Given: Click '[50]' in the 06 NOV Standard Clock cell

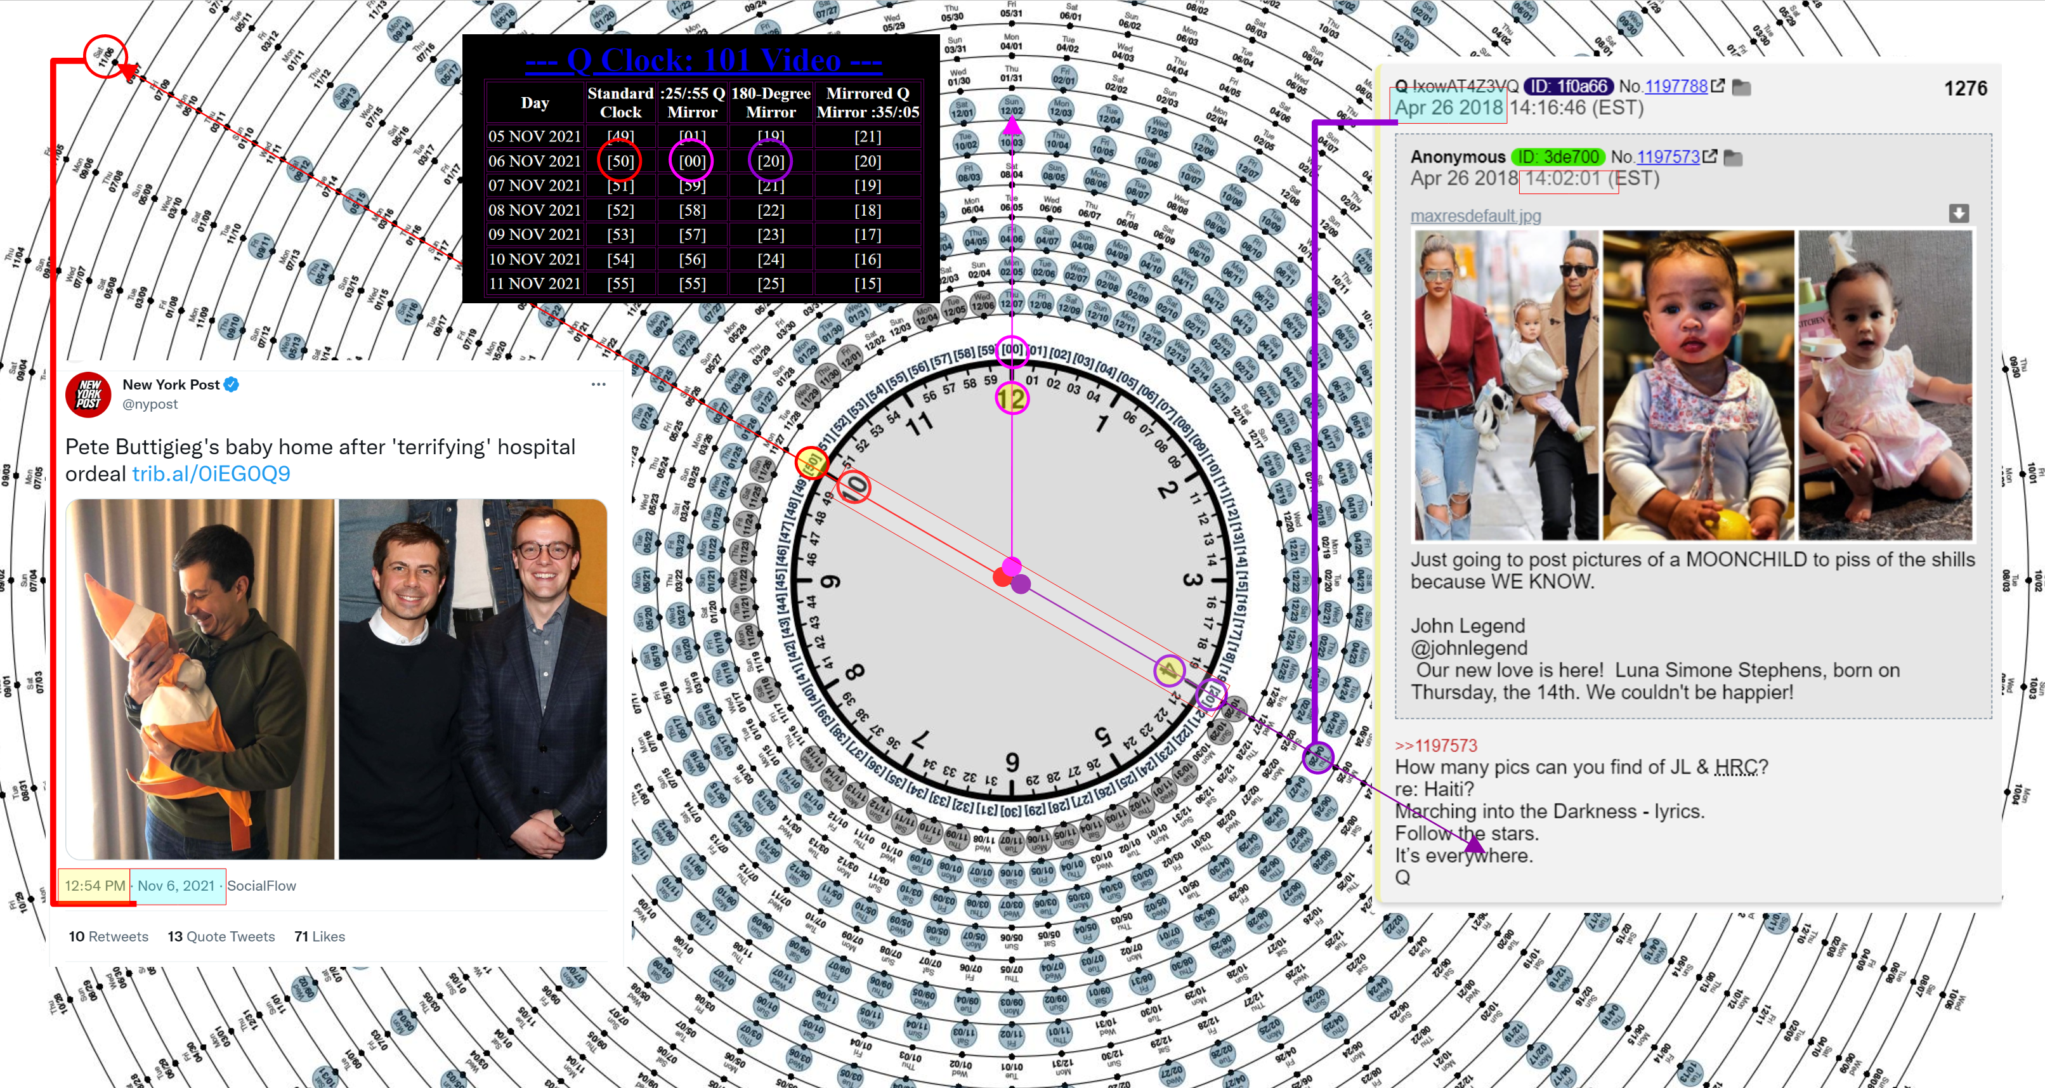Looking at the screenshot, I should (620, 161).
